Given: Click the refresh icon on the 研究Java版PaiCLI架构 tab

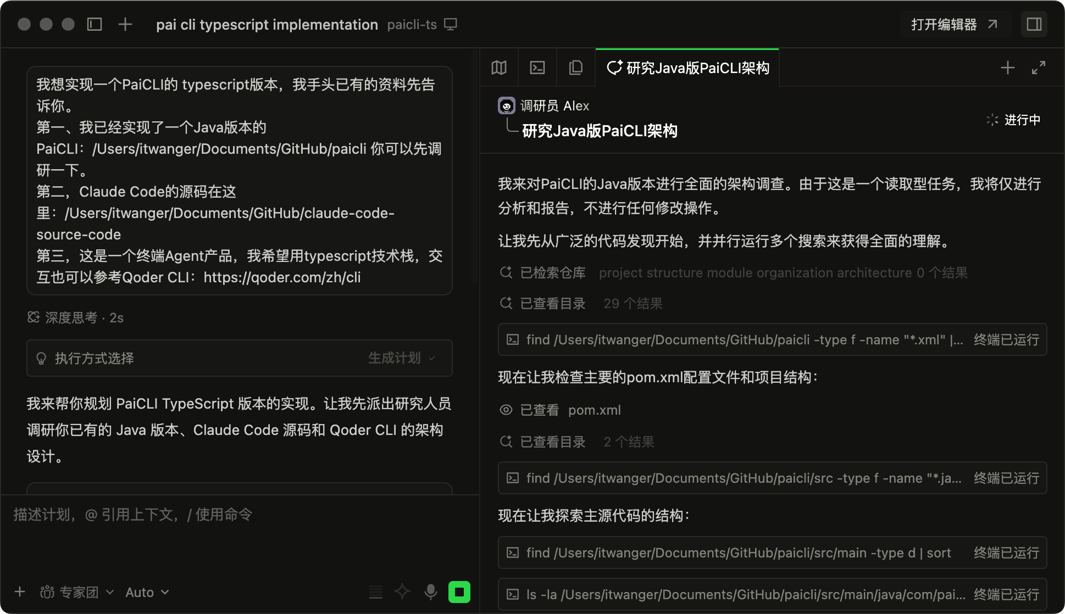Looking at the screenshot, I should point(614,68).
